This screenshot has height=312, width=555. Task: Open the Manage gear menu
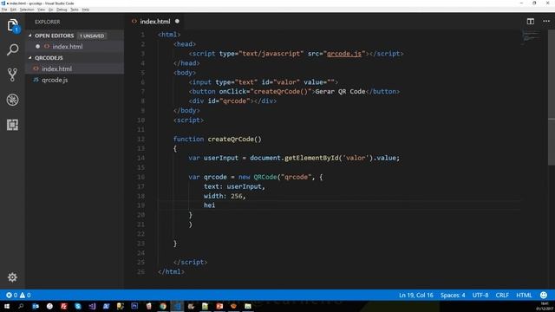coord(12,277)
